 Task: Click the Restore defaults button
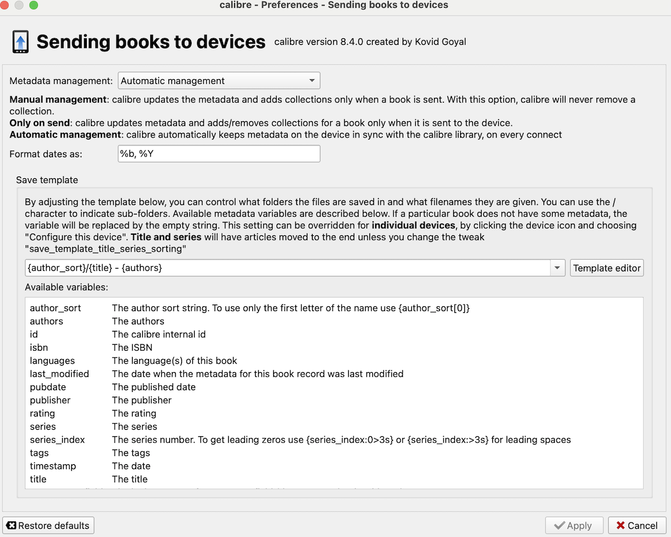tap(48, 525)
